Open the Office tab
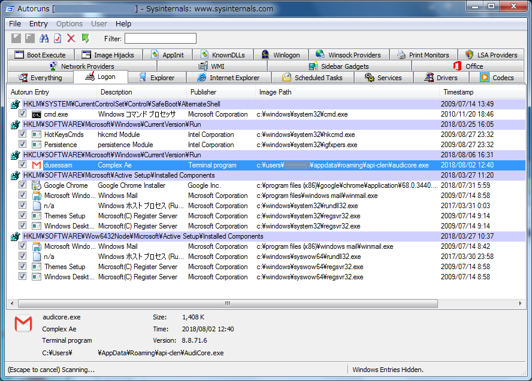Screen dimensions: 532x381 click(x=468, y=66)
